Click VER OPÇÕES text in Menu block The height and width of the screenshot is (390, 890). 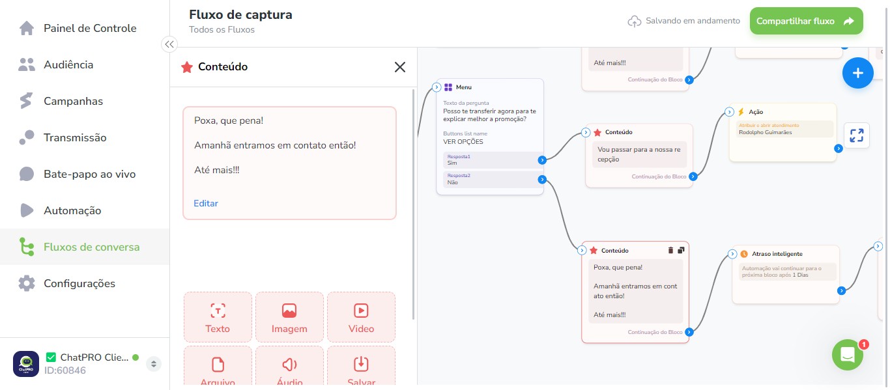click(x=463, y=142)
